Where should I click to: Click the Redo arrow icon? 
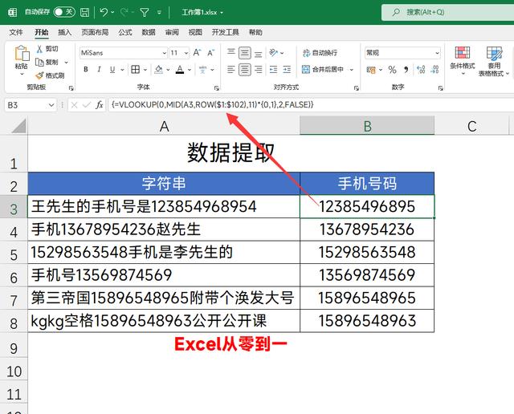(x=124, y=13)
